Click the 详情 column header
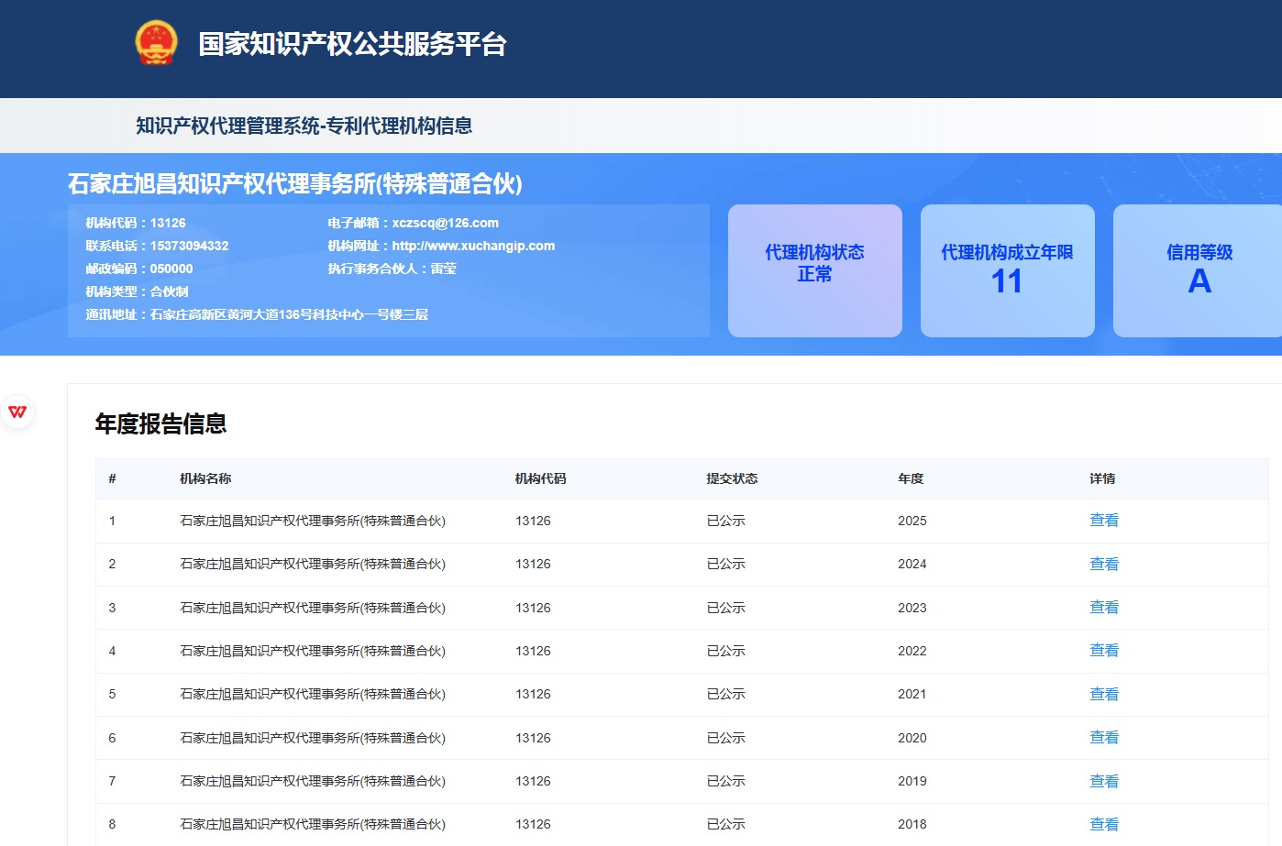The image size is (1282, 846). [1102, 478]
